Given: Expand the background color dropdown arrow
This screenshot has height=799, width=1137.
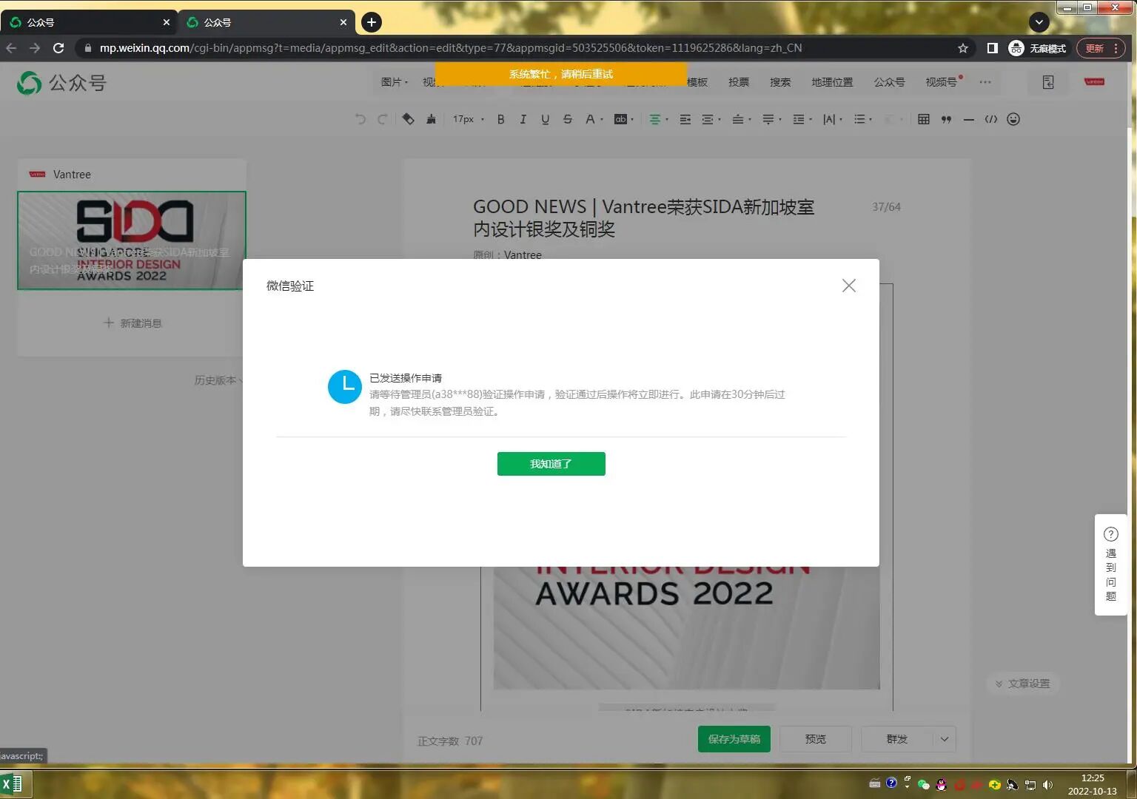Looking at the screenshot, I should click(632, 120).
